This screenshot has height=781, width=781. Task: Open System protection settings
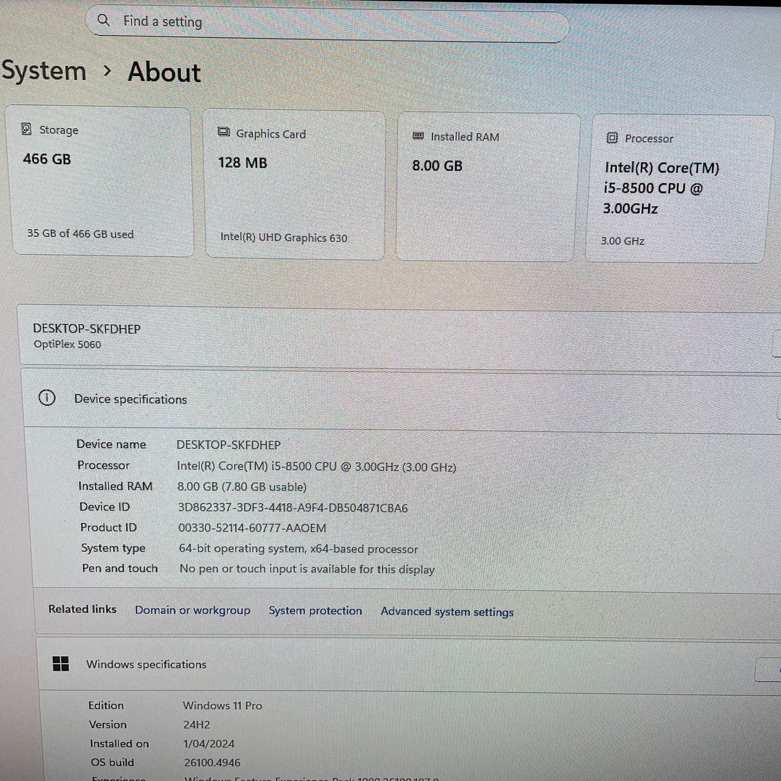point(315,611)
